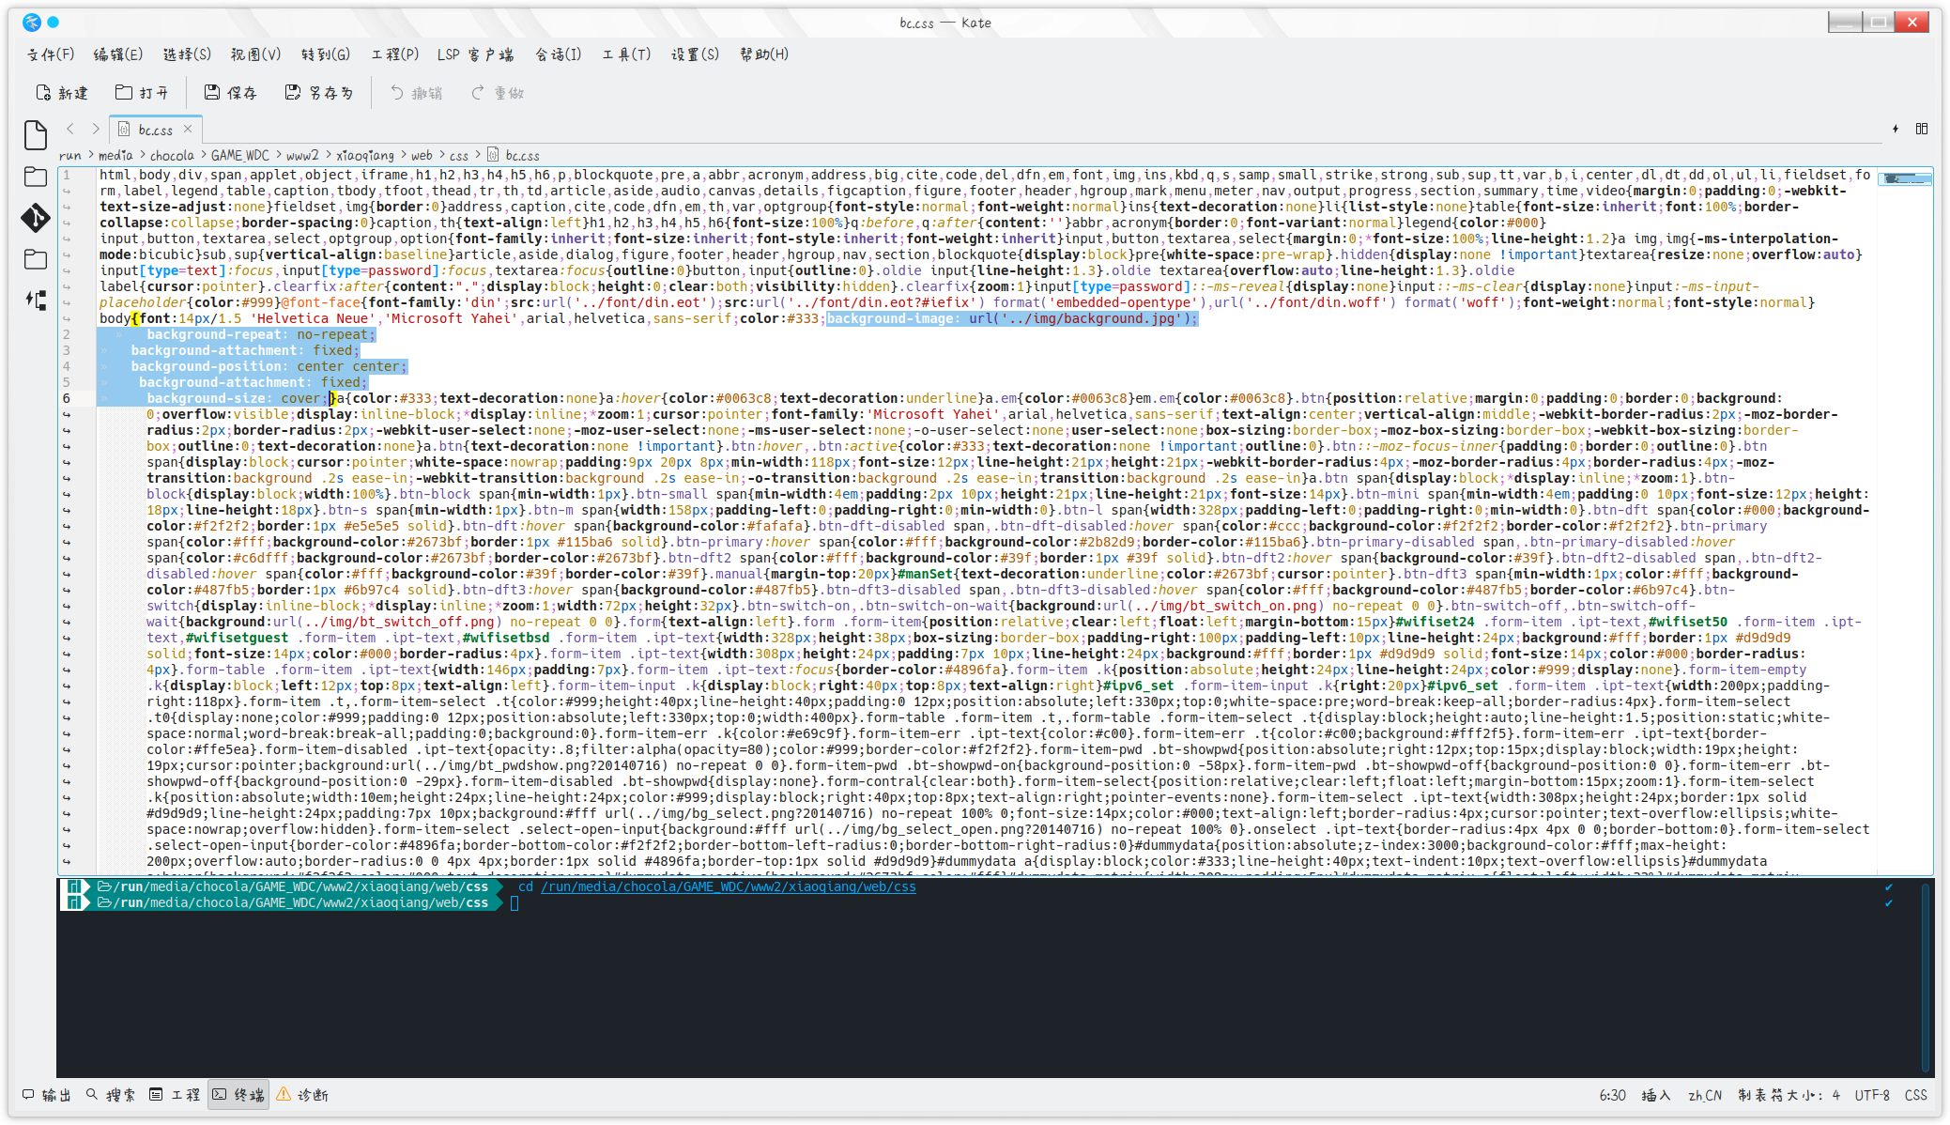Toggle 插入 insert mode in status bar
Viewport: 1950px width, 1125px height.
1656,1095
